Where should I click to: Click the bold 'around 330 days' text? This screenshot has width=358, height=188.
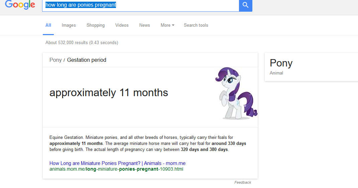(229, 144)
